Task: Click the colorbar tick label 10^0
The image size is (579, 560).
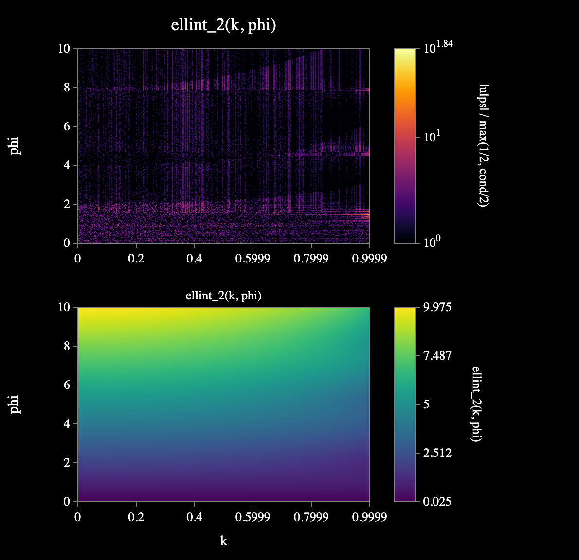Action: tap(432, 242)
